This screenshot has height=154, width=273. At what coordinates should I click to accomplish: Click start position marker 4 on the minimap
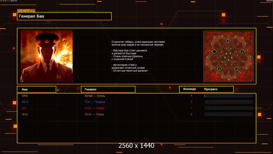[219, 69]
